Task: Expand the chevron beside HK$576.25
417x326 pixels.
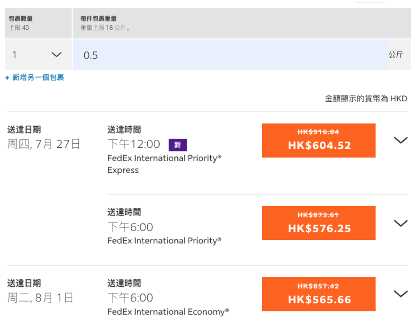Action: [401, 223]
